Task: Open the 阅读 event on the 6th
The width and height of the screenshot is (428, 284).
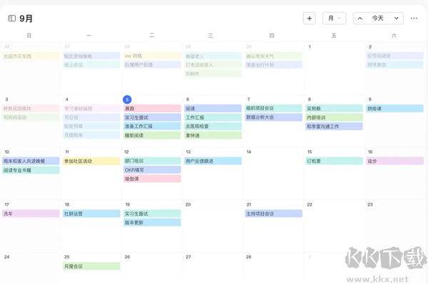Action: tap(213, 108)
